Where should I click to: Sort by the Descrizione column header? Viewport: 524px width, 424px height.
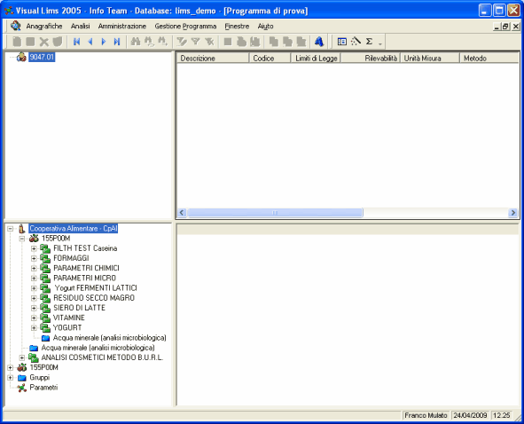[213, 59]
